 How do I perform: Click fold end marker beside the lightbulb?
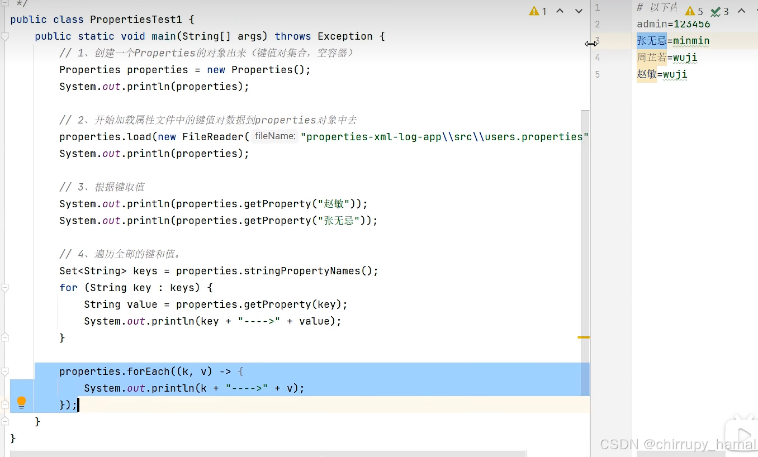(x=5, y=404)
